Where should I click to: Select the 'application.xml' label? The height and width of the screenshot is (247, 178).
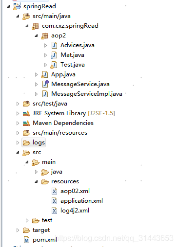81,201
